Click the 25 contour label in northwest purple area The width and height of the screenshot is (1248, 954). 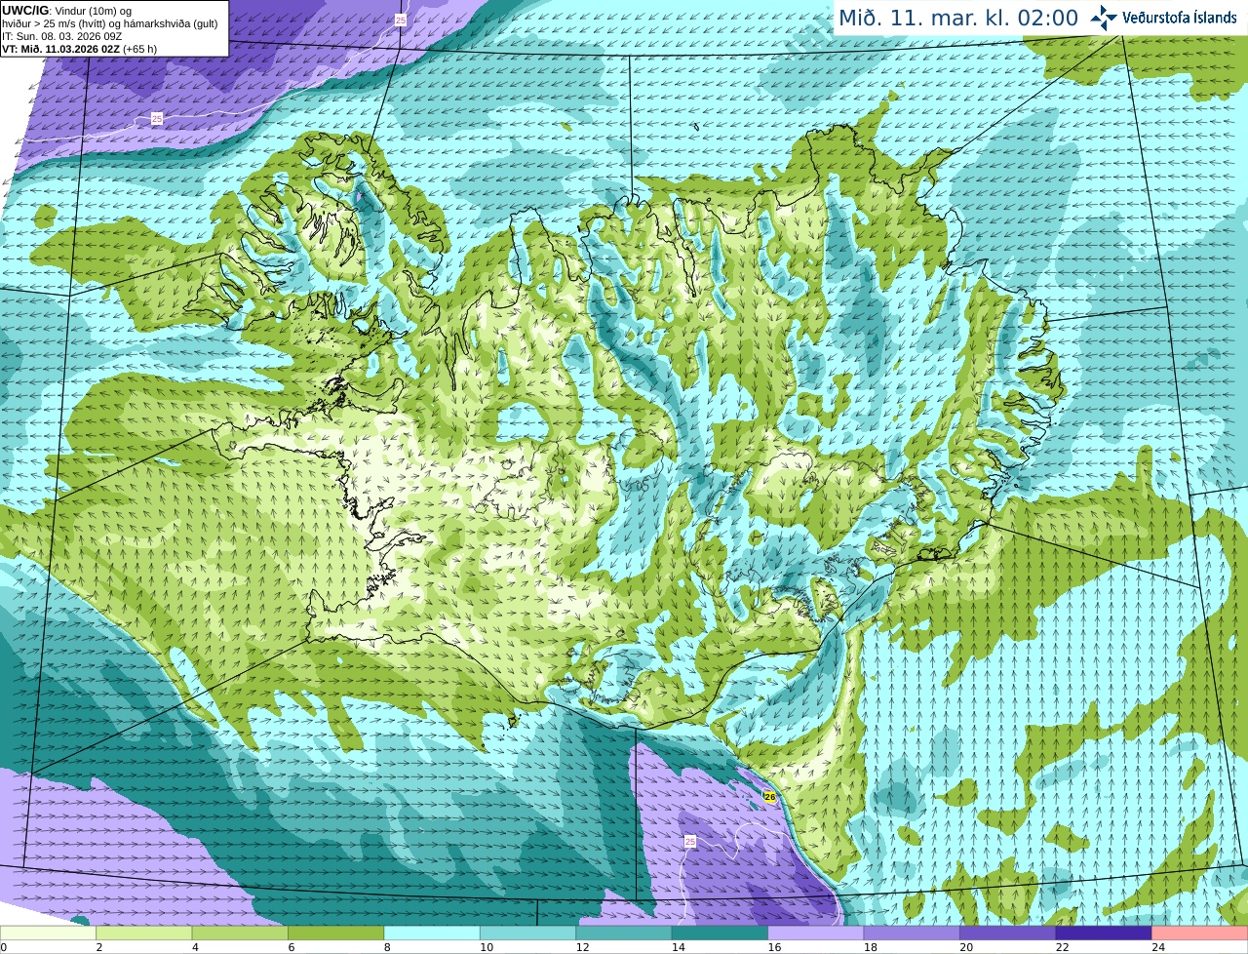point(157,119)
